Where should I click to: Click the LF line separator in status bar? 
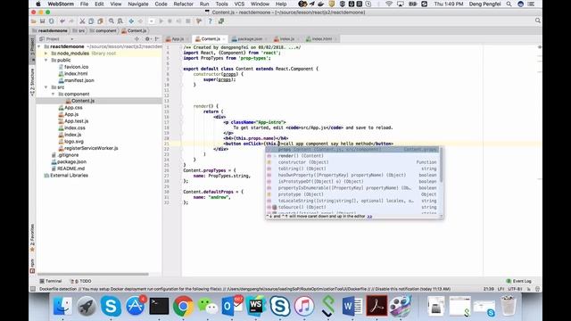pyautogui.click(x=501, y=289)
